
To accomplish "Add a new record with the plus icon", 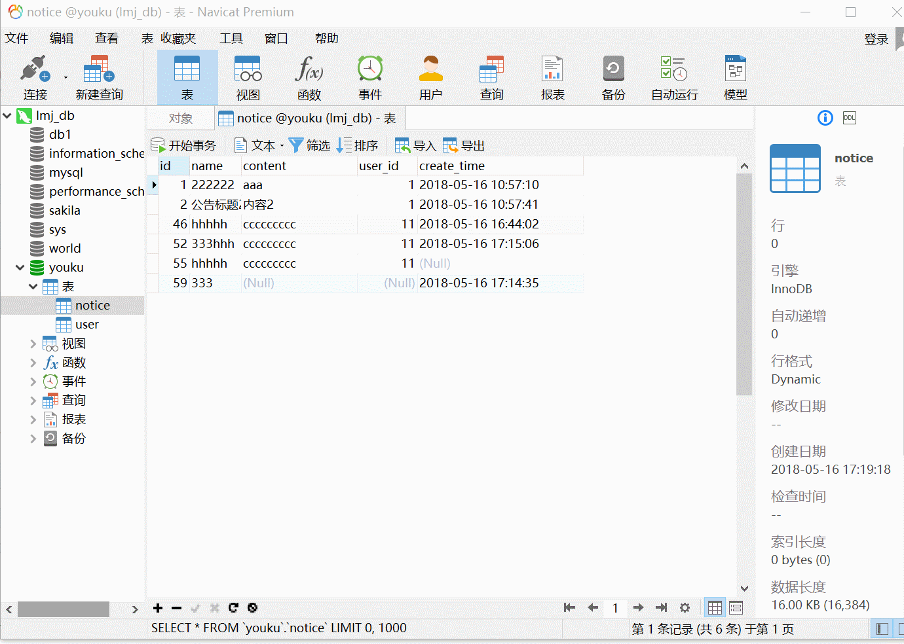I will tap(157, 608).
